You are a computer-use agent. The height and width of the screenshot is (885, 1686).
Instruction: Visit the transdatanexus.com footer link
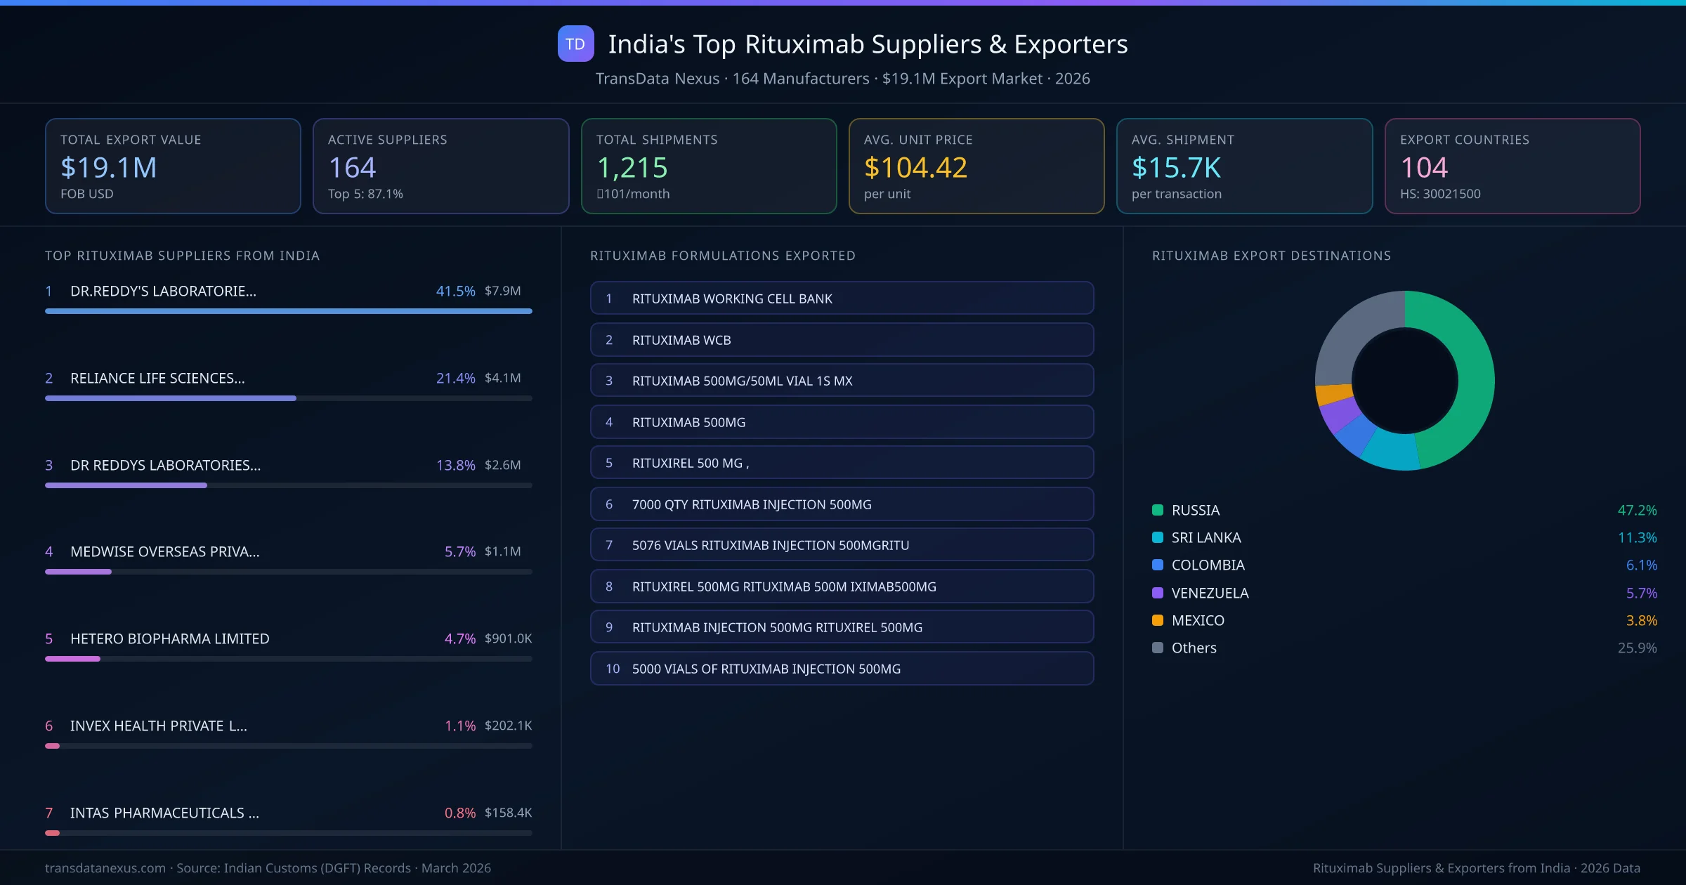[x=104, y=868]
